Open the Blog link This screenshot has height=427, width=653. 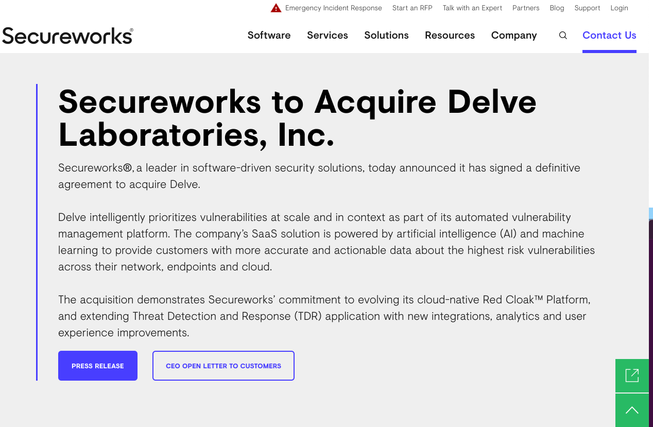click(557, 8)
